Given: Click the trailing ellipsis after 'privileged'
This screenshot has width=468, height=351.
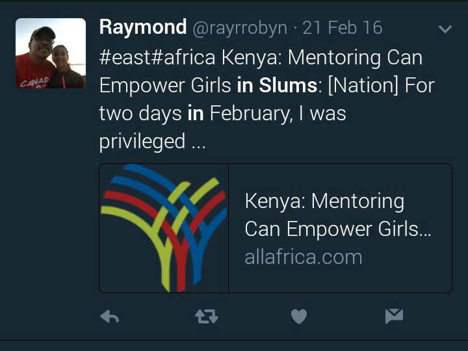Looking at the screenshot, I should tap(198, 142).
